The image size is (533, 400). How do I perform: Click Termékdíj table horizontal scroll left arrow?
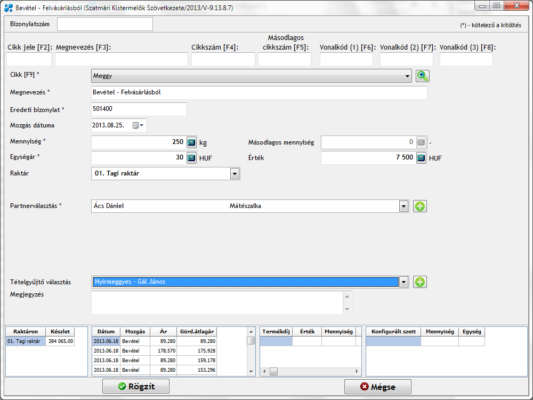(265, 371)
